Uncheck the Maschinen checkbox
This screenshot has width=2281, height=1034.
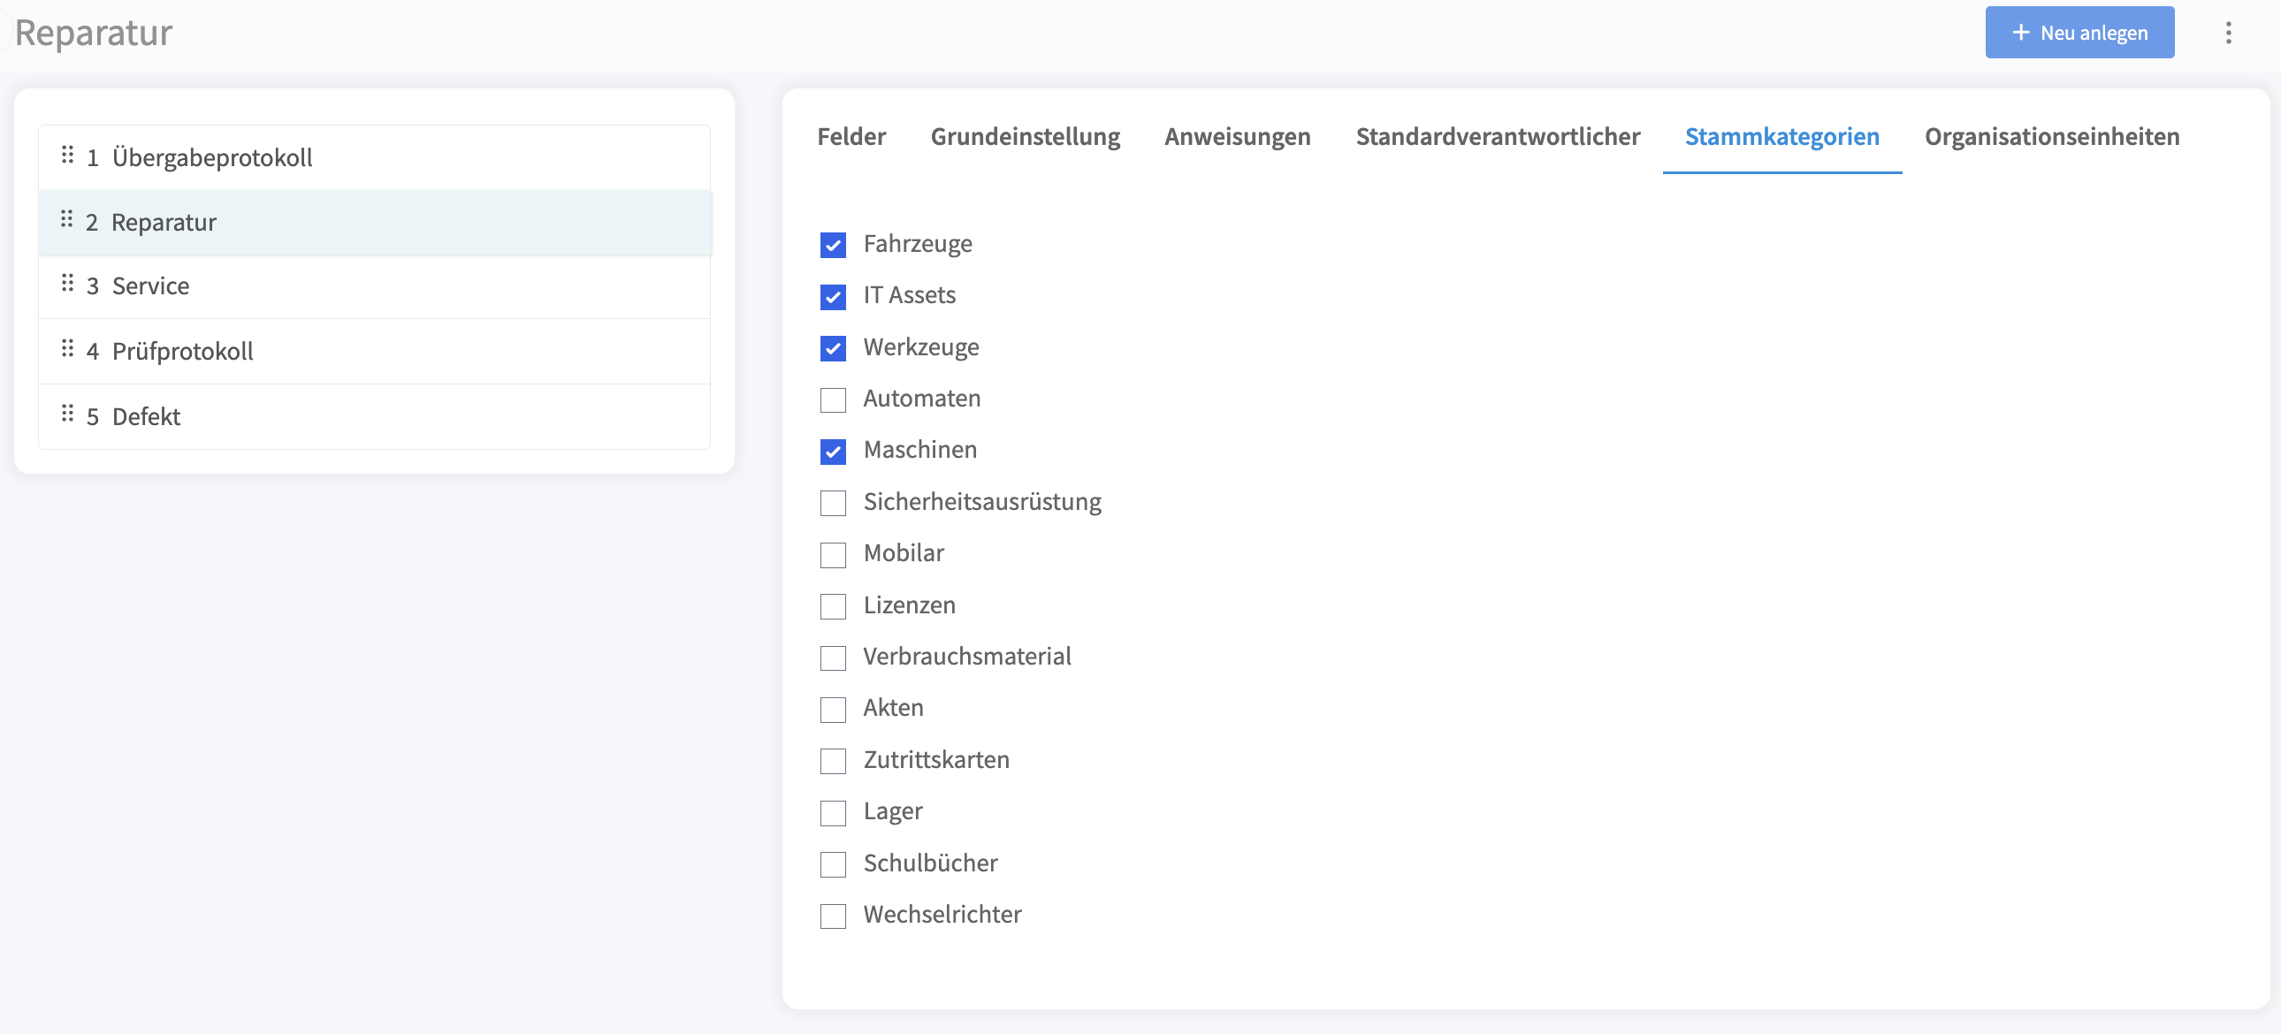[832, 452]
